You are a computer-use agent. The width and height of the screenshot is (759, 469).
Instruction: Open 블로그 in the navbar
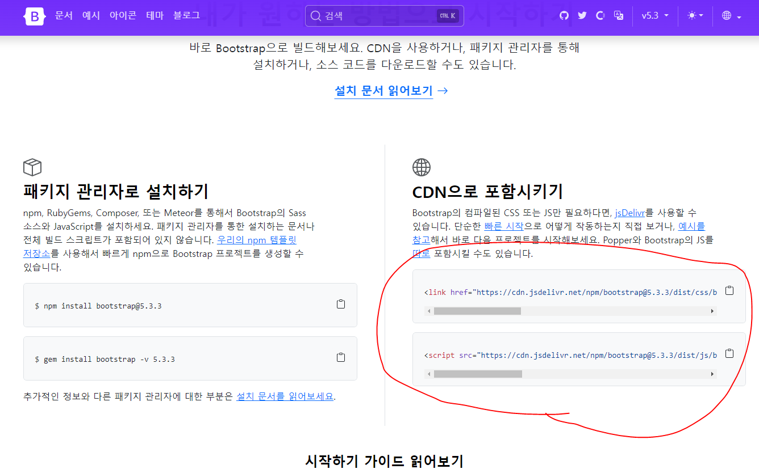[x=186, y=16]
